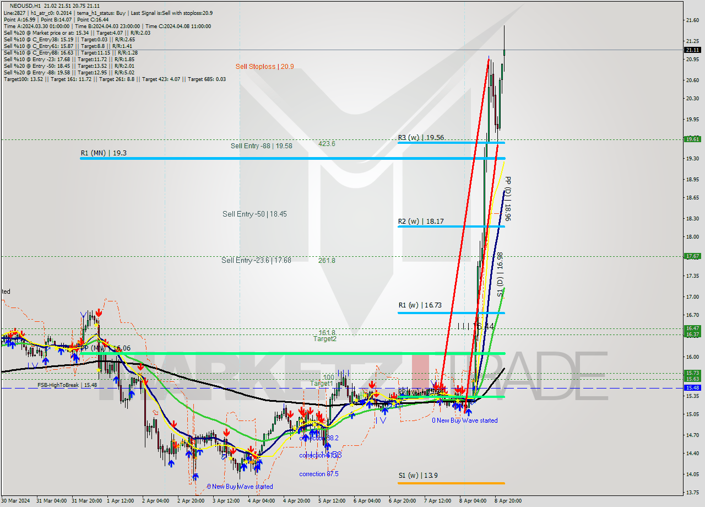Image resolution: width=705 pixels, height=507 pixels.
Task: Select 'correction 87.5' label
Action: [x=319, y=474]
